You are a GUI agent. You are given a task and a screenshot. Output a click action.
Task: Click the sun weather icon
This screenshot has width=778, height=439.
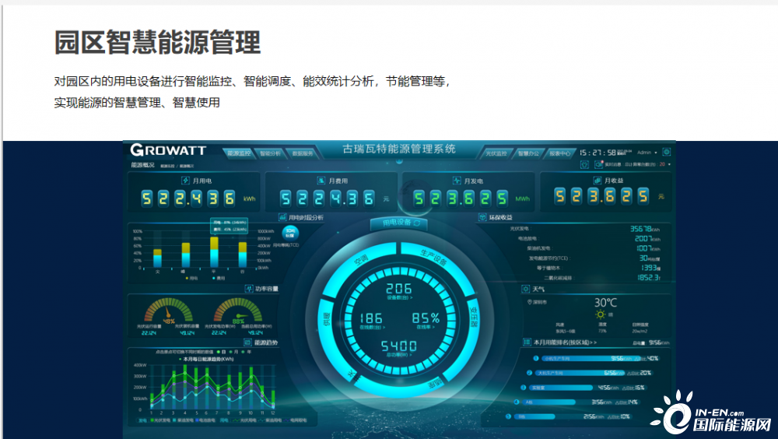point(601,314)
